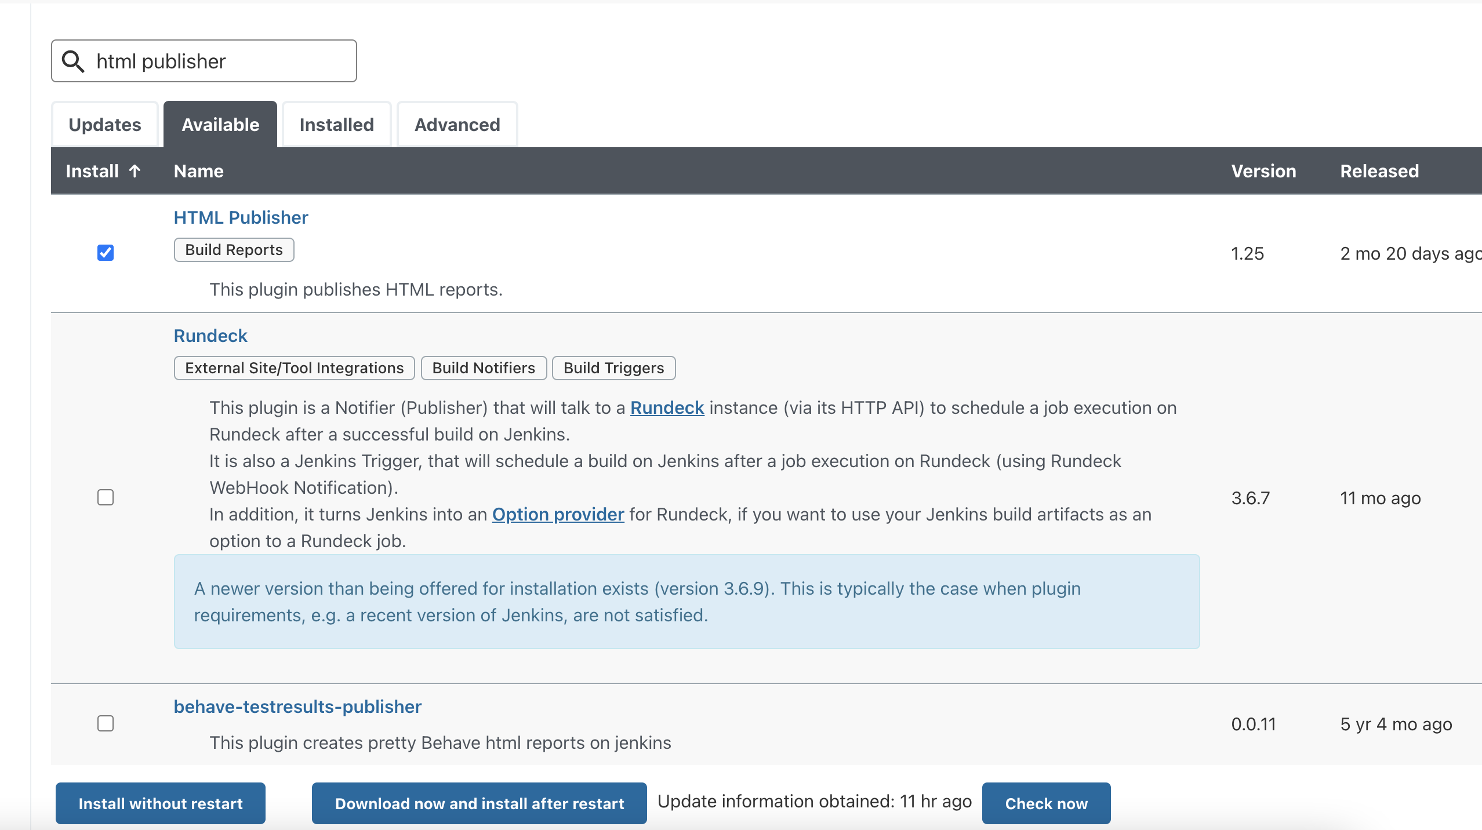
Task: Click the Install column sort arrow
Action: 135,171
